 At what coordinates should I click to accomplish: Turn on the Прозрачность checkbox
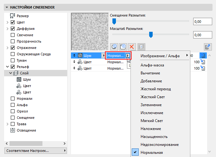click(x=13, y=41)
